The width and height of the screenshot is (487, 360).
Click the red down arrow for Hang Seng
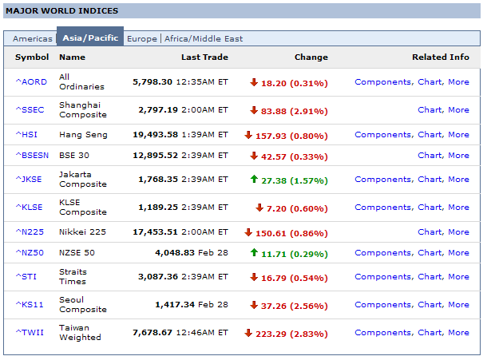tap(248, 135)
